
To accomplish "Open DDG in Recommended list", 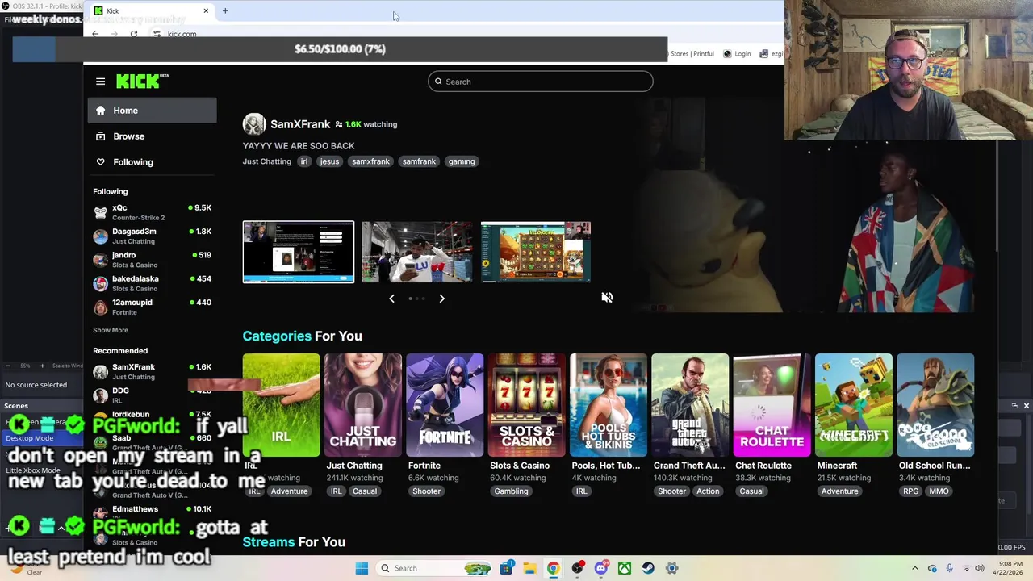I will click(x=152, y=395).
